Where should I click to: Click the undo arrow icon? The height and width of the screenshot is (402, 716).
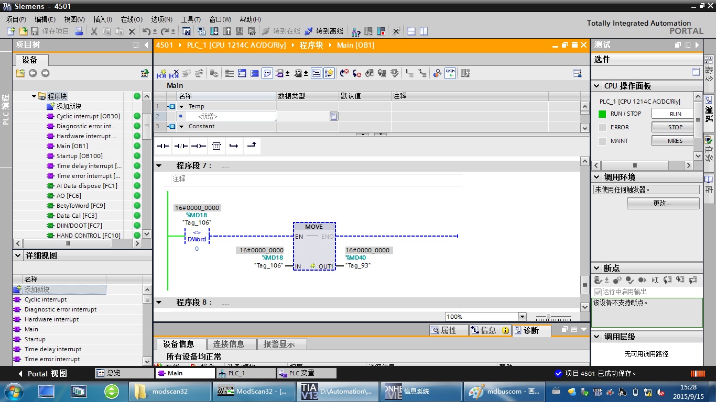tap(146, 31)
